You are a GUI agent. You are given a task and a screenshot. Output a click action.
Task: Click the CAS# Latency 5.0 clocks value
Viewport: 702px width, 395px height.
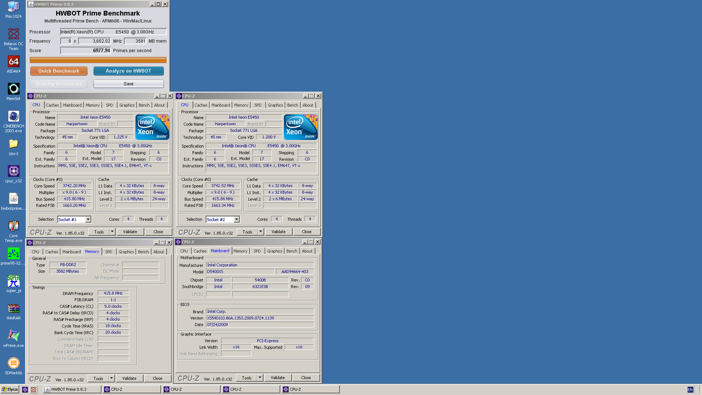click(113, 306)
